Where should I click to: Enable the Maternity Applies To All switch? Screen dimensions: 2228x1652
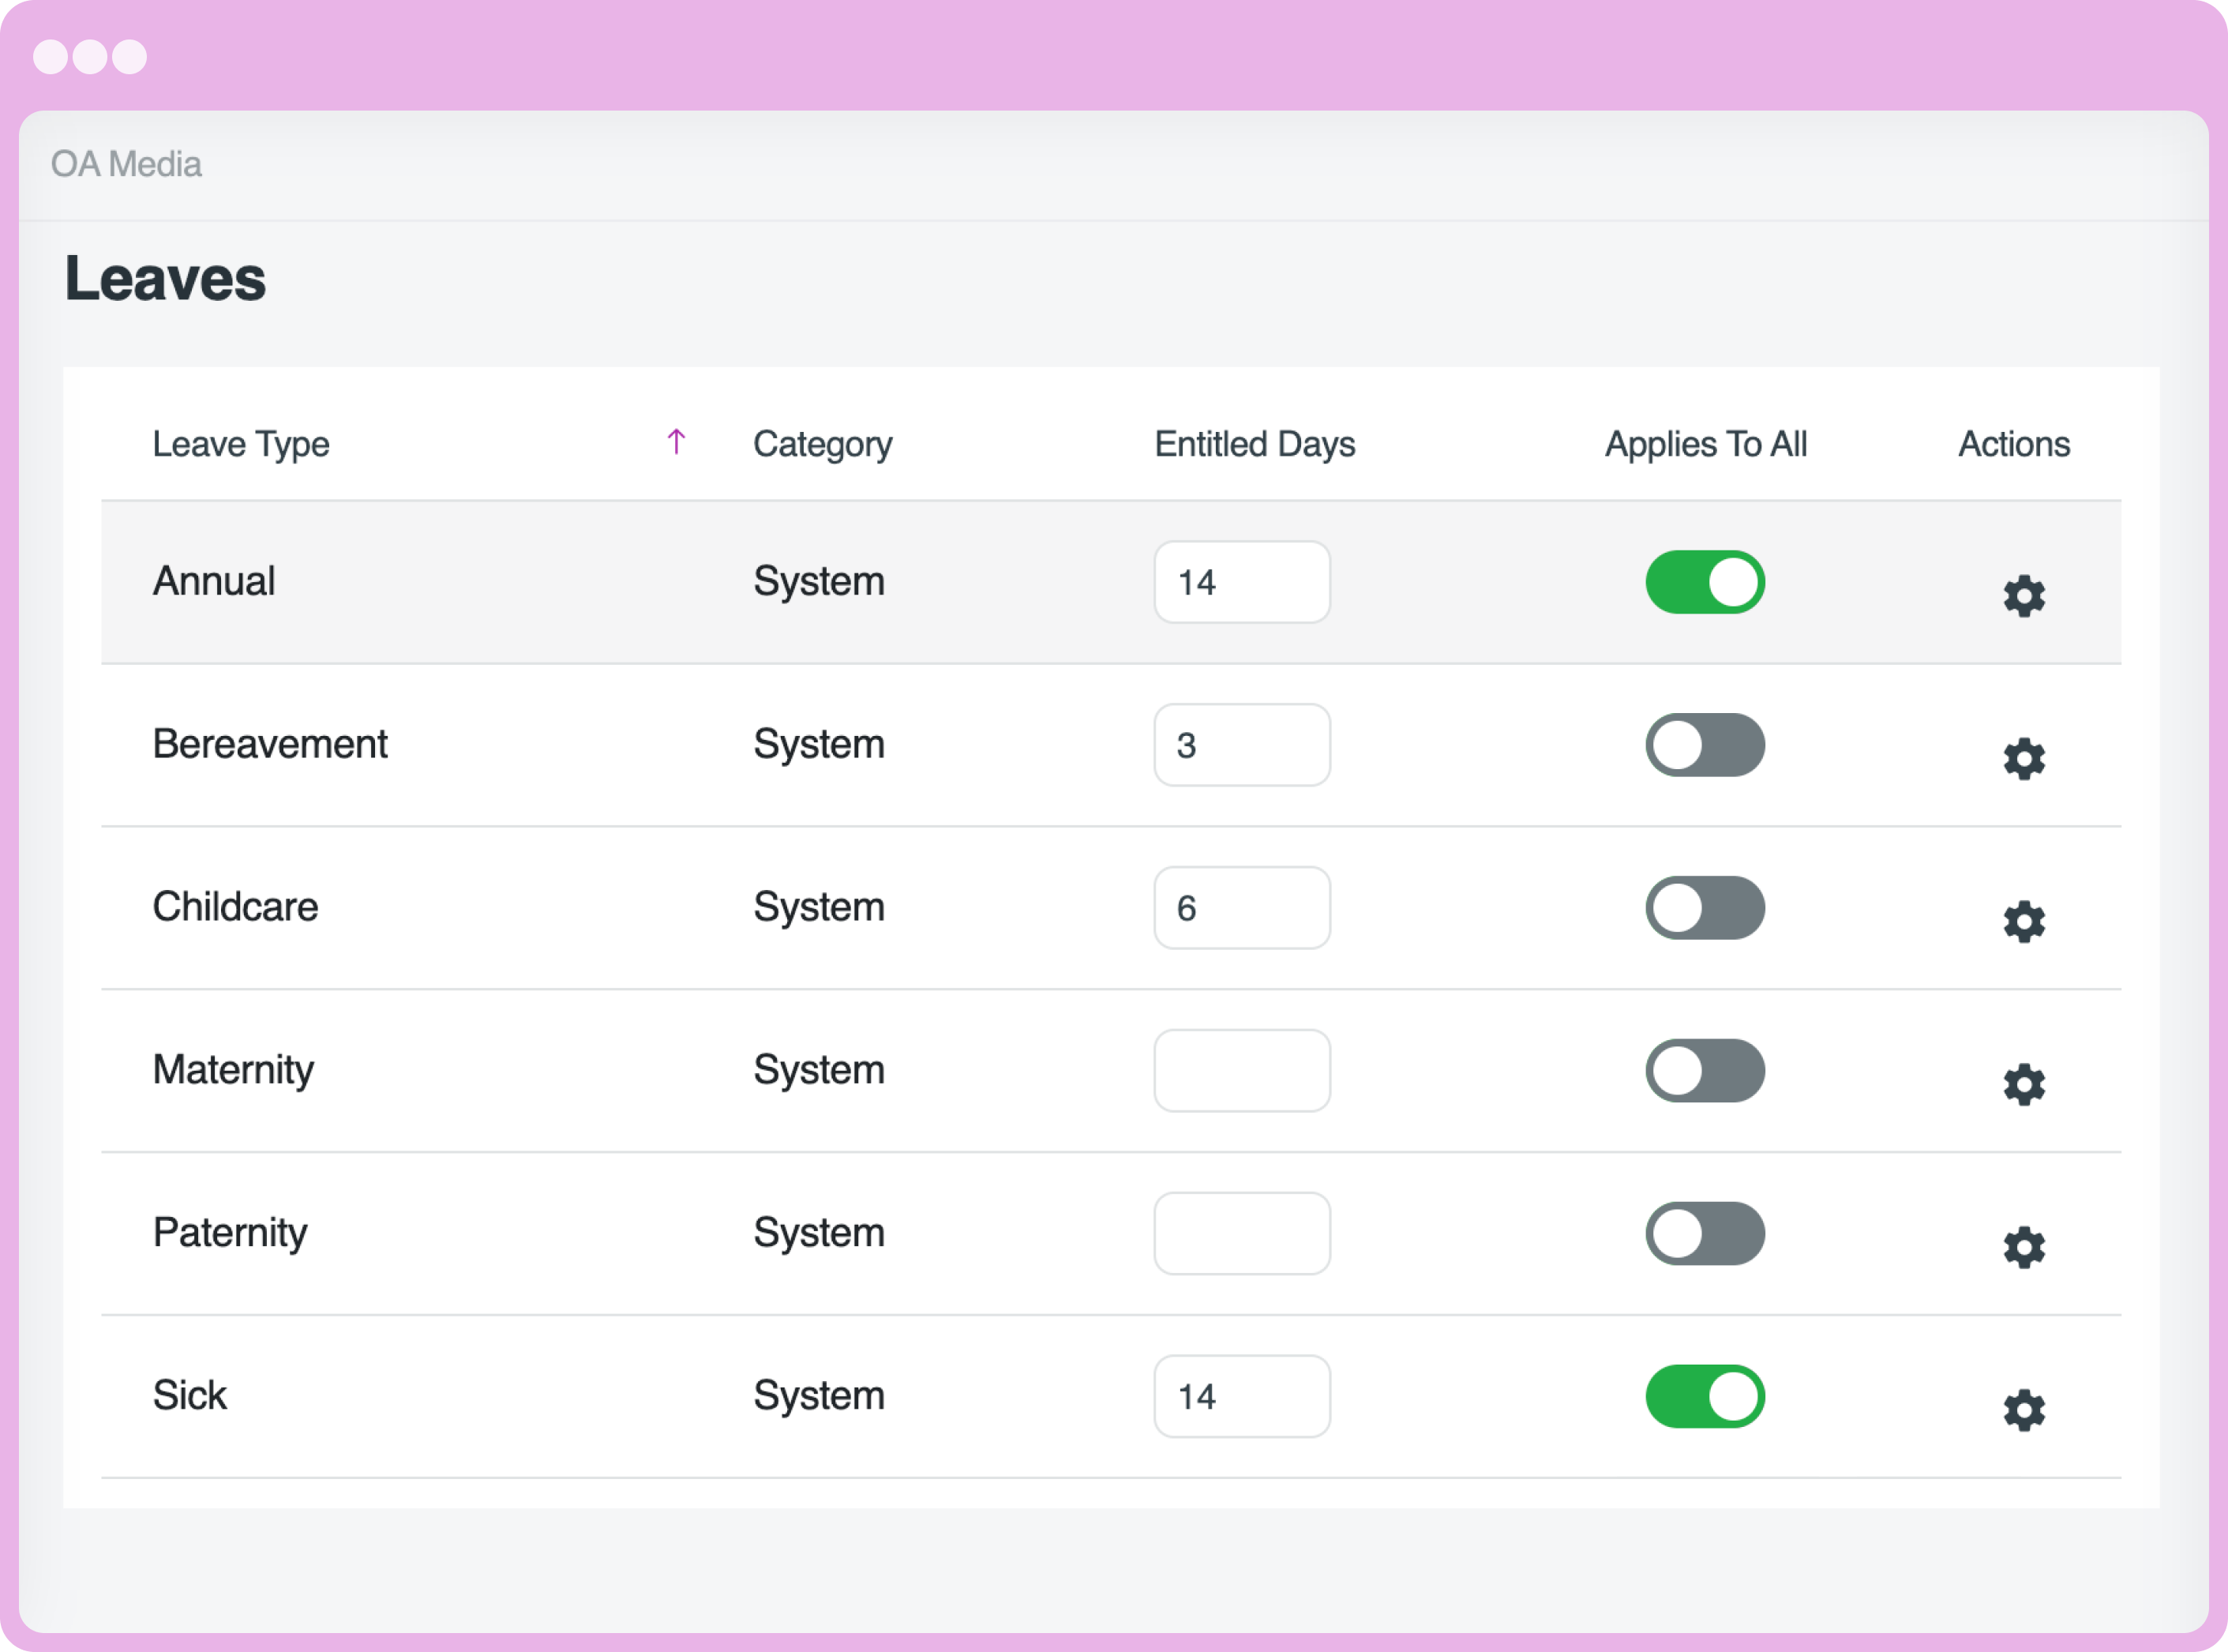pos(1705,1071)
